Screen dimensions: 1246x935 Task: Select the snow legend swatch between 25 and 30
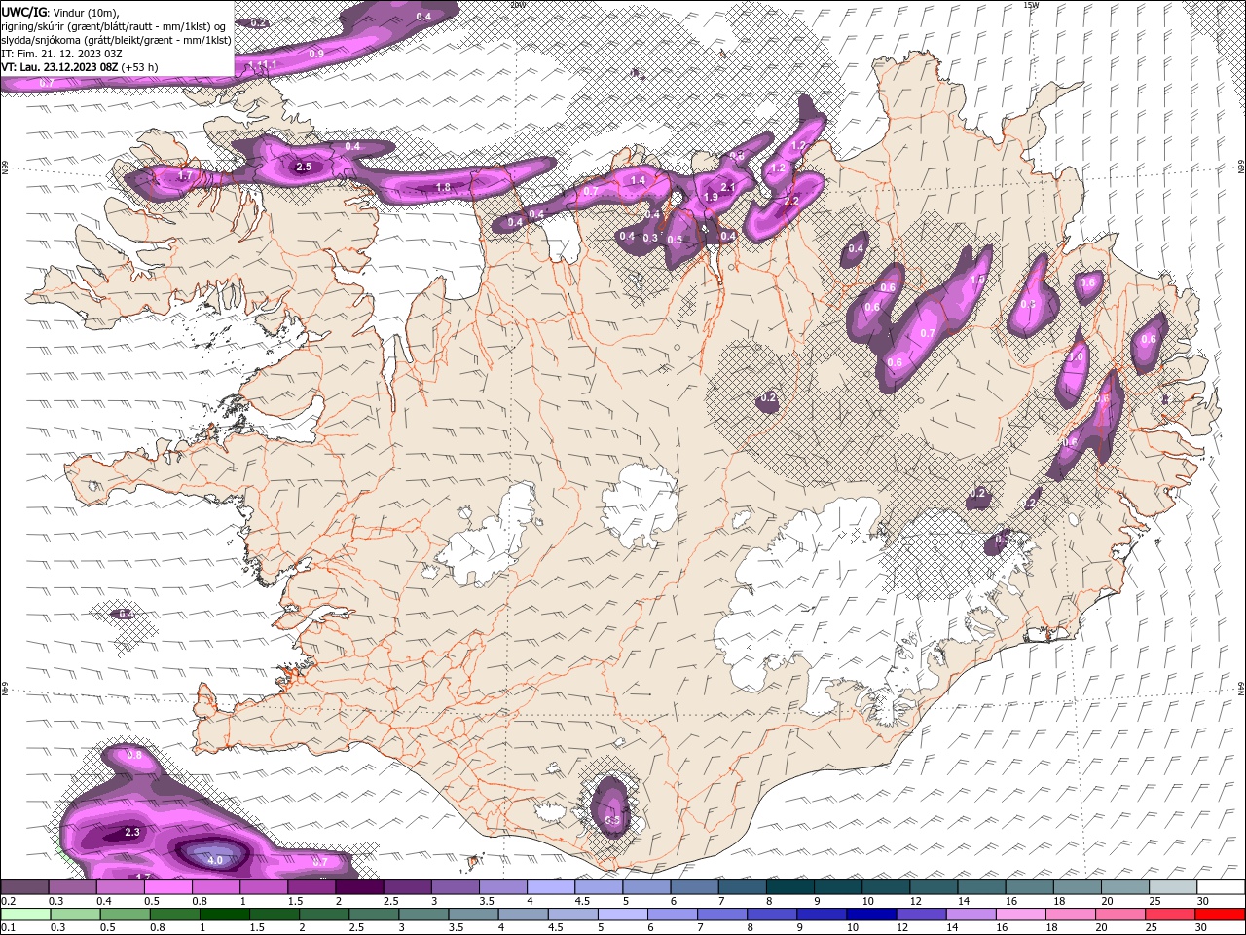(1174, 887)
